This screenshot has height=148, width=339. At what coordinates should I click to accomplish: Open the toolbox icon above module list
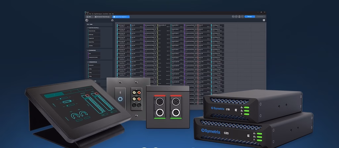click(x=112, y=20)
